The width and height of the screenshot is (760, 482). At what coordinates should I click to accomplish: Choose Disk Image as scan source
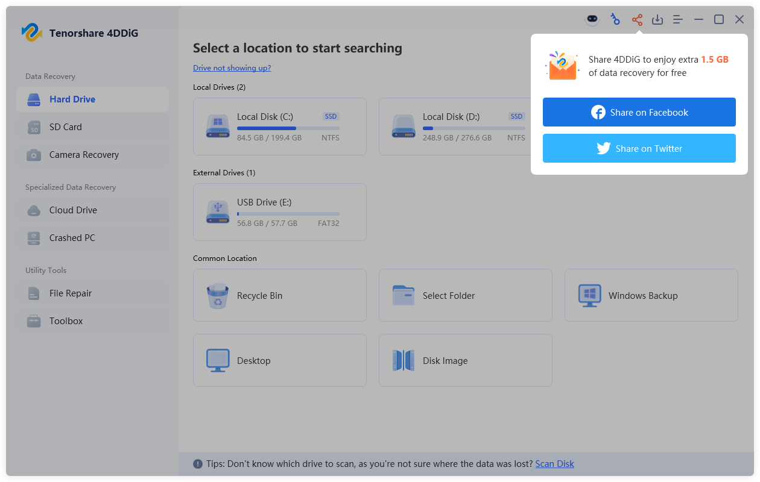click(465, 360)
